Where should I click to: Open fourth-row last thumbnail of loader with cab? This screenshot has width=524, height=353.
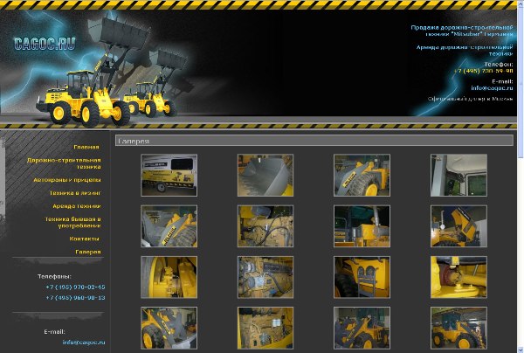458,328
